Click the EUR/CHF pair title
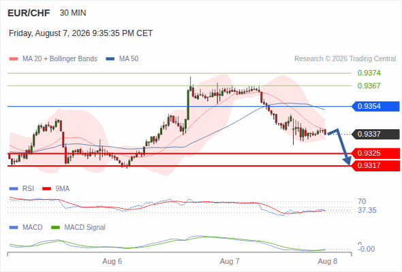Image resolution: width=402 pixels, height=272 pixels. (x=29, y=13)
